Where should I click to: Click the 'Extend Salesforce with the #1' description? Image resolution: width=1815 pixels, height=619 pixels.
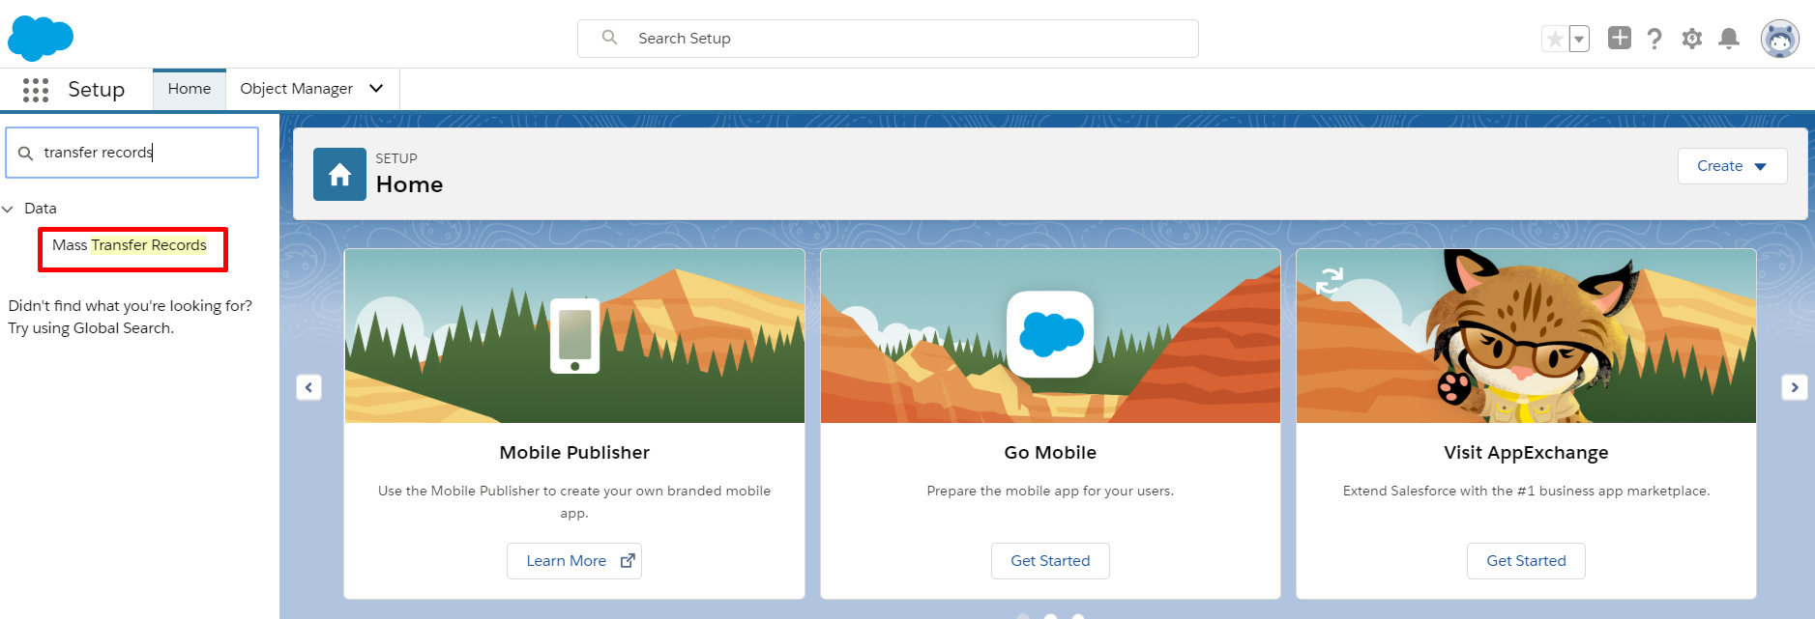(x=1526, y=491)
